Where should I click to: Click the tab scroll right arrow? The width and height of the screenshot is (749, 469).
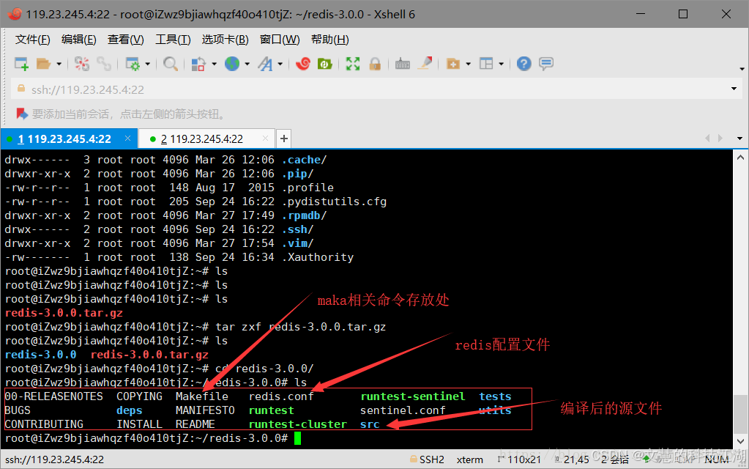[x=720, y=139]
